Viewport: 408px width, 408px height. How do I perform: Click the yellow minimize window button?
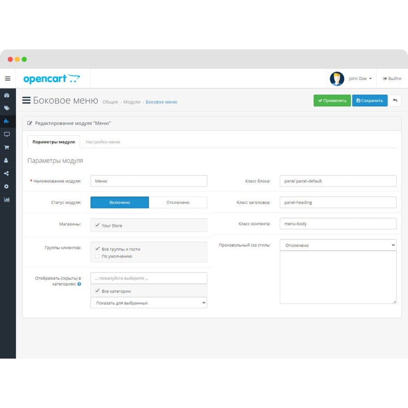click(17, 59)
